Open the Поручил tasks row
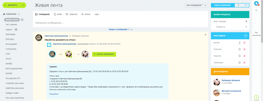This screenshot has width=263, height=101. 230,56
